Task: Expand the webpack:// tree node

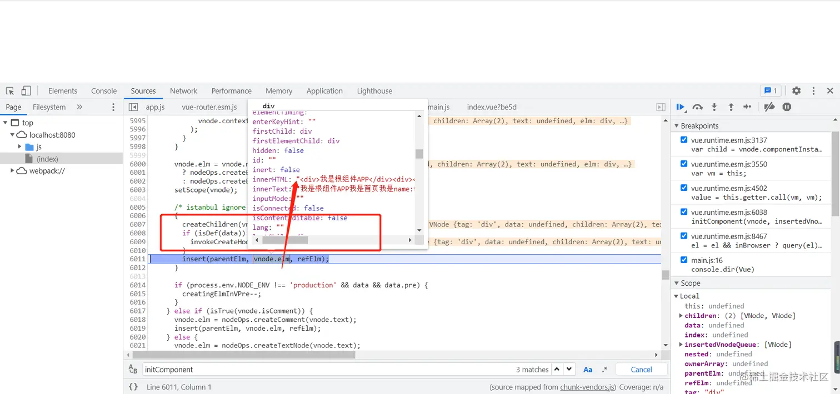Action: point(13,171)
